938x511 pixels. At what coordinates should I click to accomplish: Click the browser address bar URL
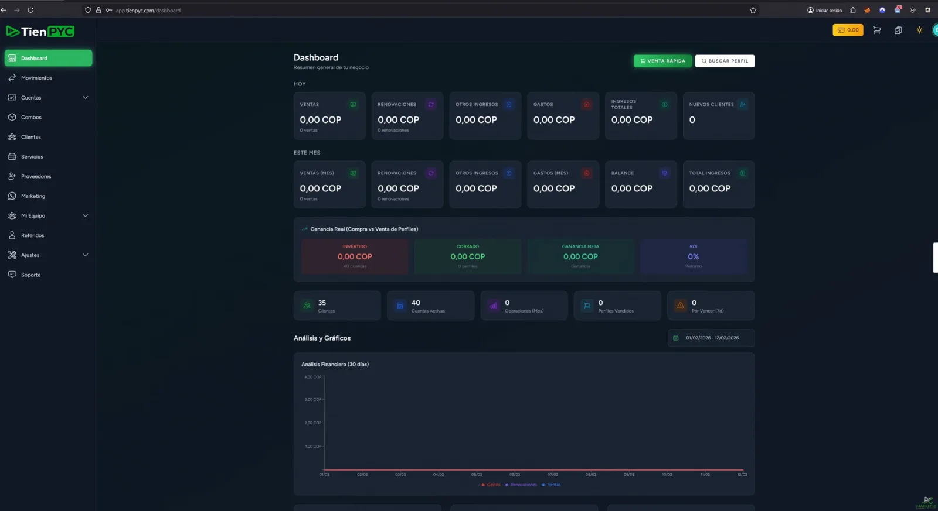tap(148, 11)
